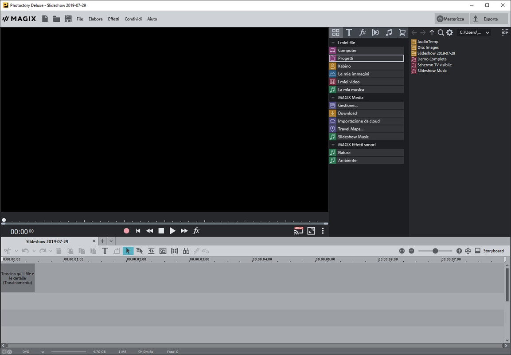Click the search magnifier in the file browser
511x355 pixels.
441,32
